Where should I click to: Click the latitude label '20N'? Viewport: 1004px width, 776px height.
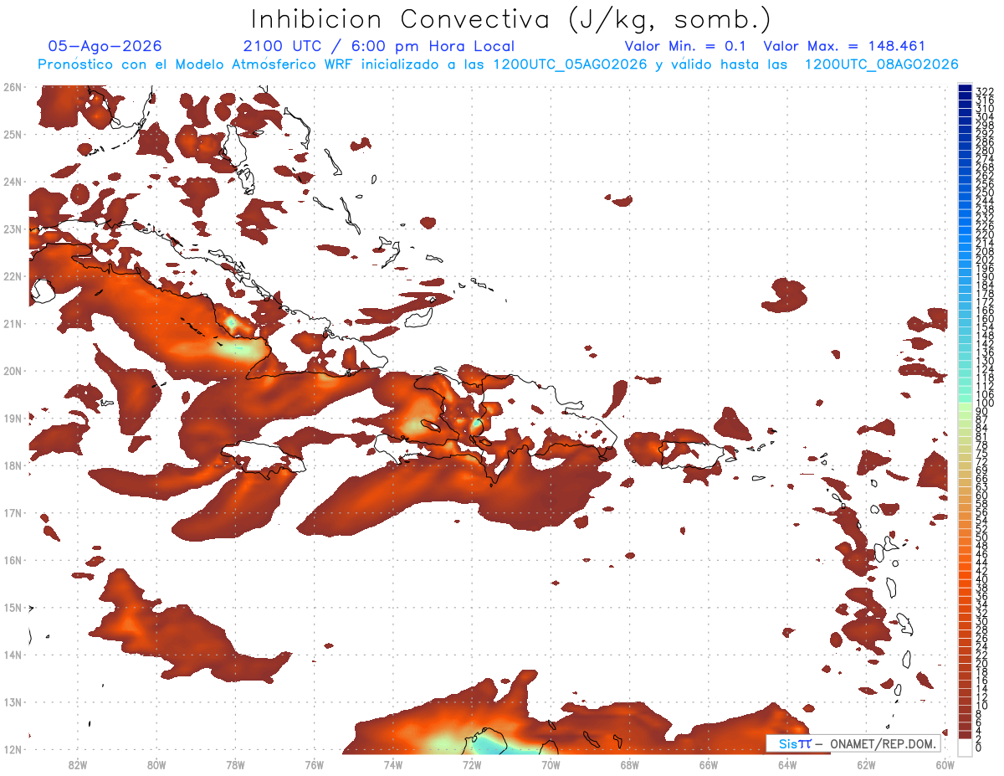(x=13, y=371)
